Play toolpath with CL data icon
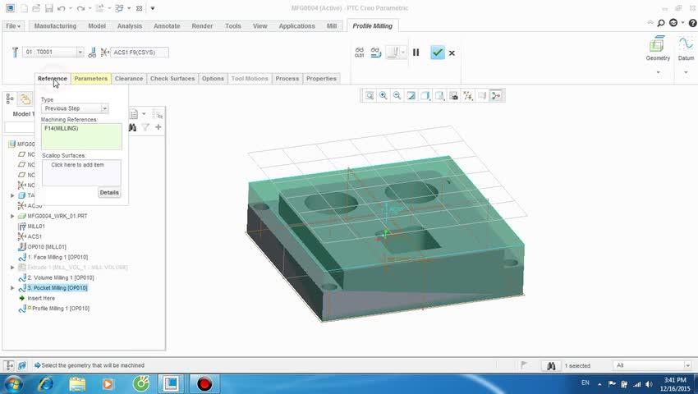 tap(359, 52)
